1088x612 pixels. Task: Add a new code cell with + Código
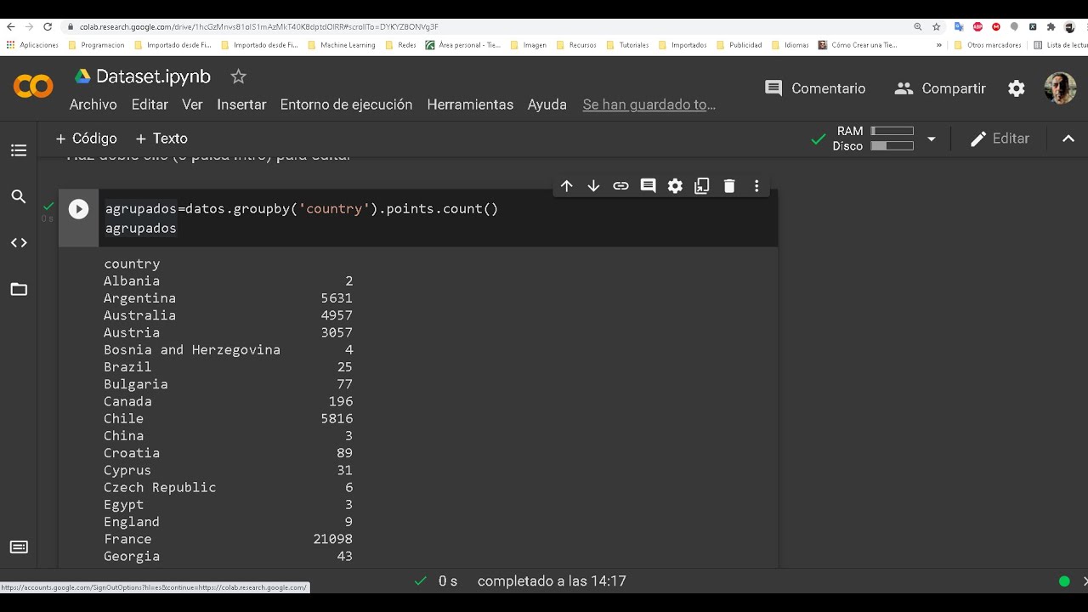(x=86, y=139)
